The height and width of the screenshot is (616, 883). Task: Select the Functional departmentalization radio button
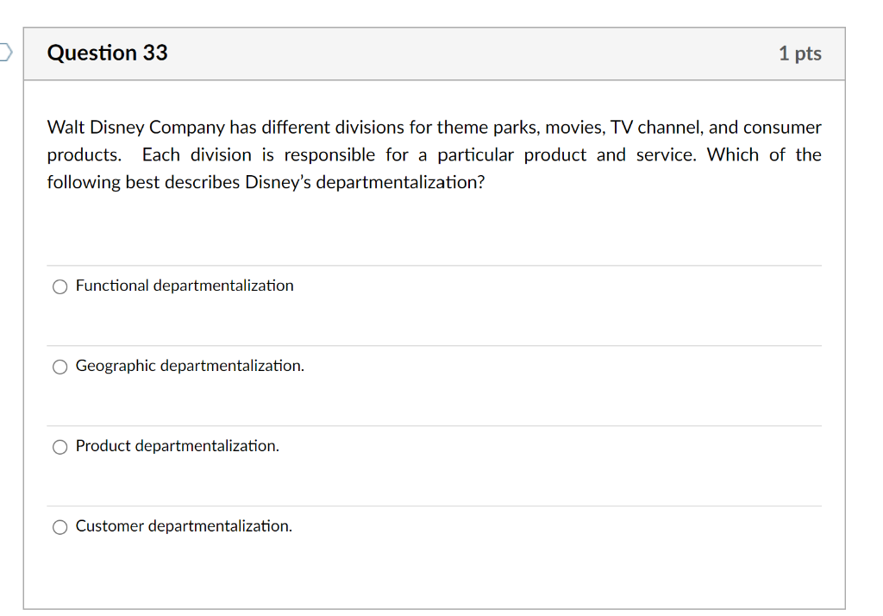click(x=59, y=286)
